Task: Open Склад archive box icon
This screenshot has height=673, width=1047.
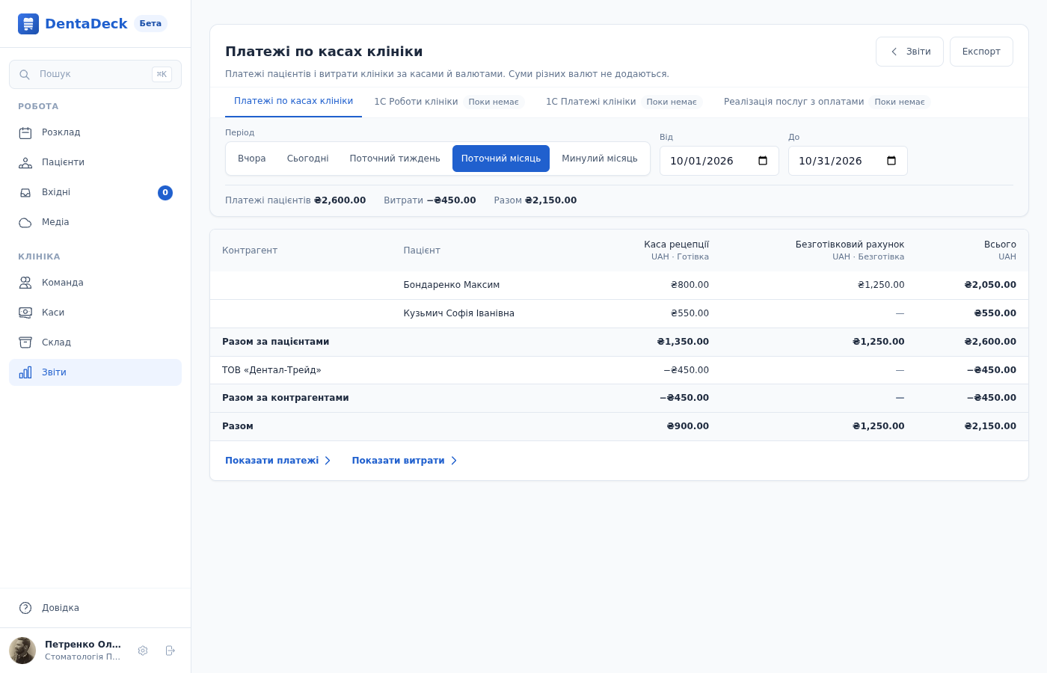Action: pyautogui.click(x=25, y=342)
